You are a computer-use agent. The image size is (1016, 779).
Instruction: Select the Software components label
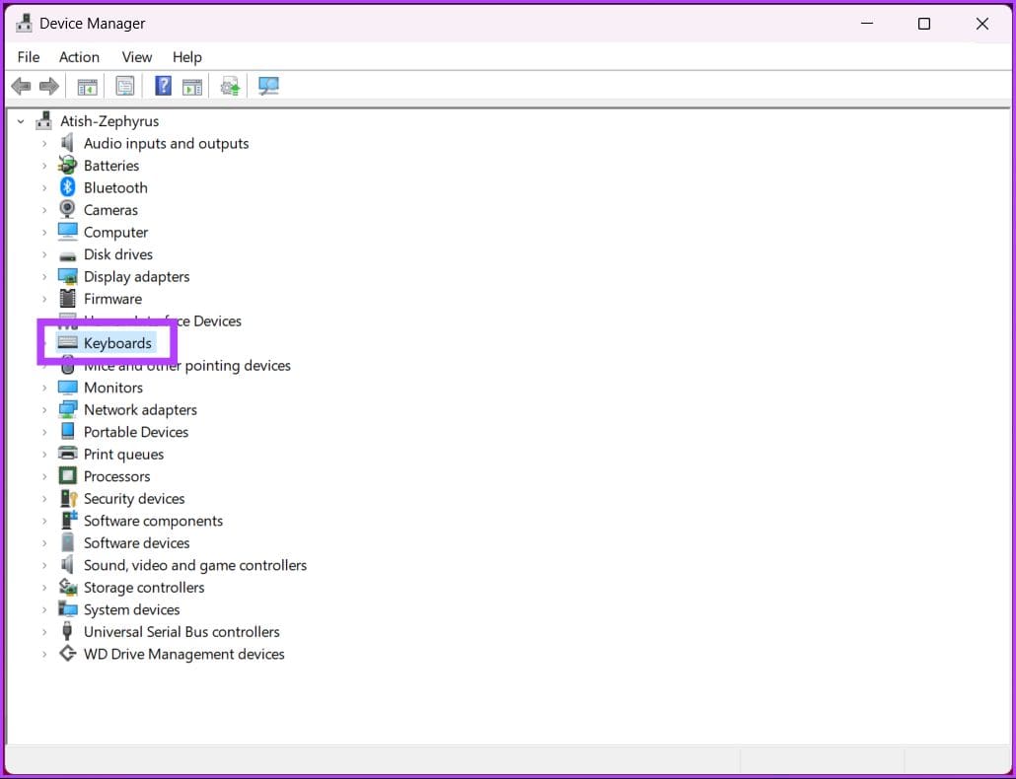coord(154,521)
